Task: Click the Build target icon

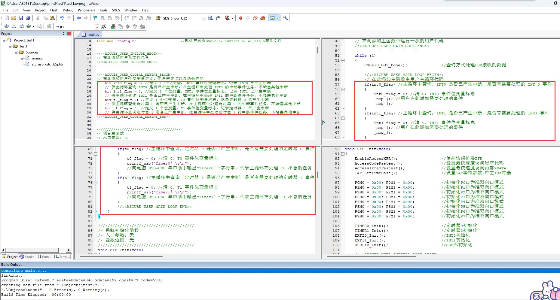Action: (x=14, y=26)
